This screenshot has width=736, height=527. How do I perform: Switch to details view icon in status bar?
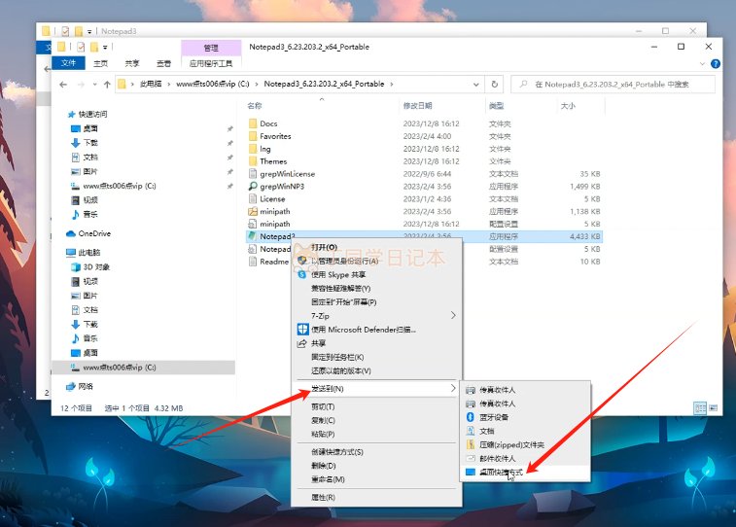[700, 407]
